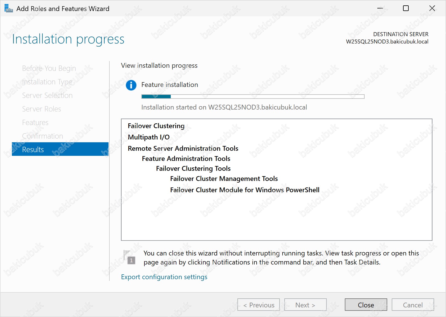Click the < Previous button
Image resolution: width=446 pixels, height=317 pixels.
258,305
